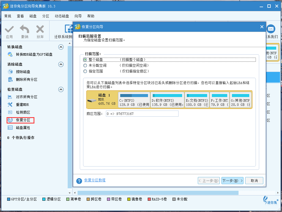Click the 带区卷 legend swatch
Screen dimensions: 282x212
108,199
